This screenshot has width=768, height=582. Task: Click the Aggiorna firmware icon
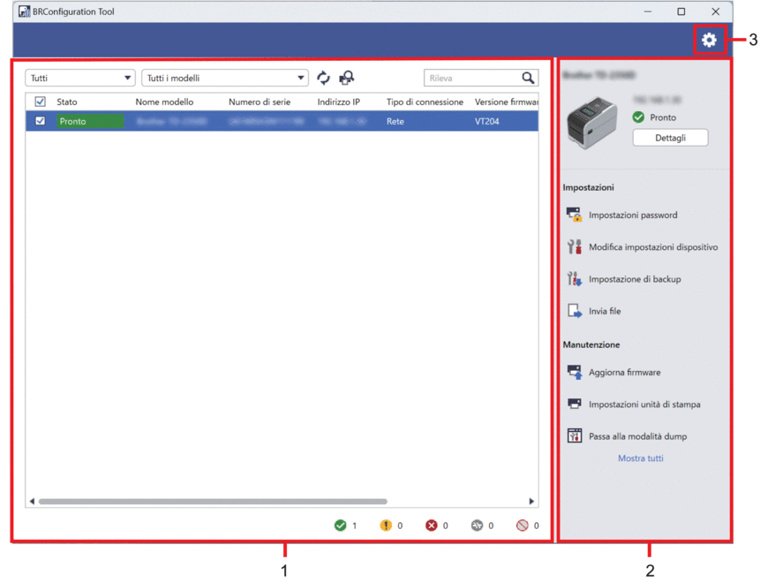tap(574, 372)
